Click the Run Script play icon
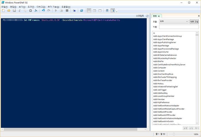Viewport: 201px width, 137px height. coord(56,11)
